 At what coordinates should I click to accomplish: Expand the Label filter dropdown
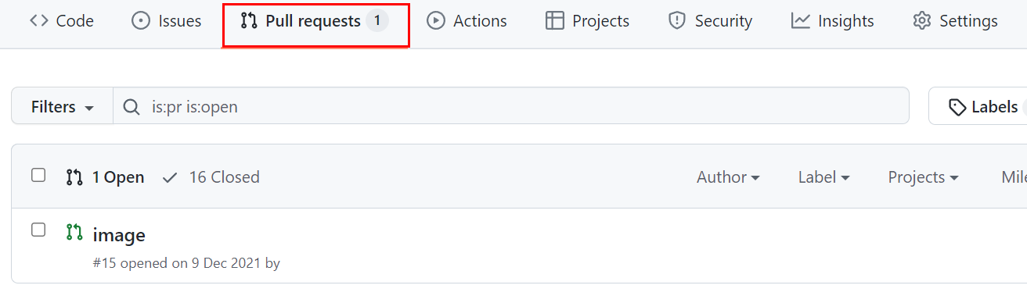[823, 177]
